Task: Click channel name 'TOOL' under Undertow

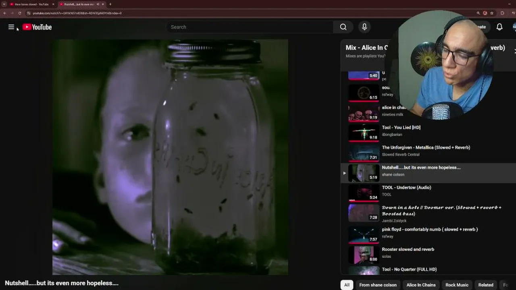Action: [387, 195]
